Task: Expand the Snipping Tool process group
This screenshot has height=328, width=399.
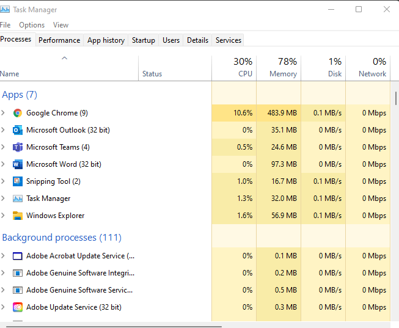Action: click(x=3, y=181)
